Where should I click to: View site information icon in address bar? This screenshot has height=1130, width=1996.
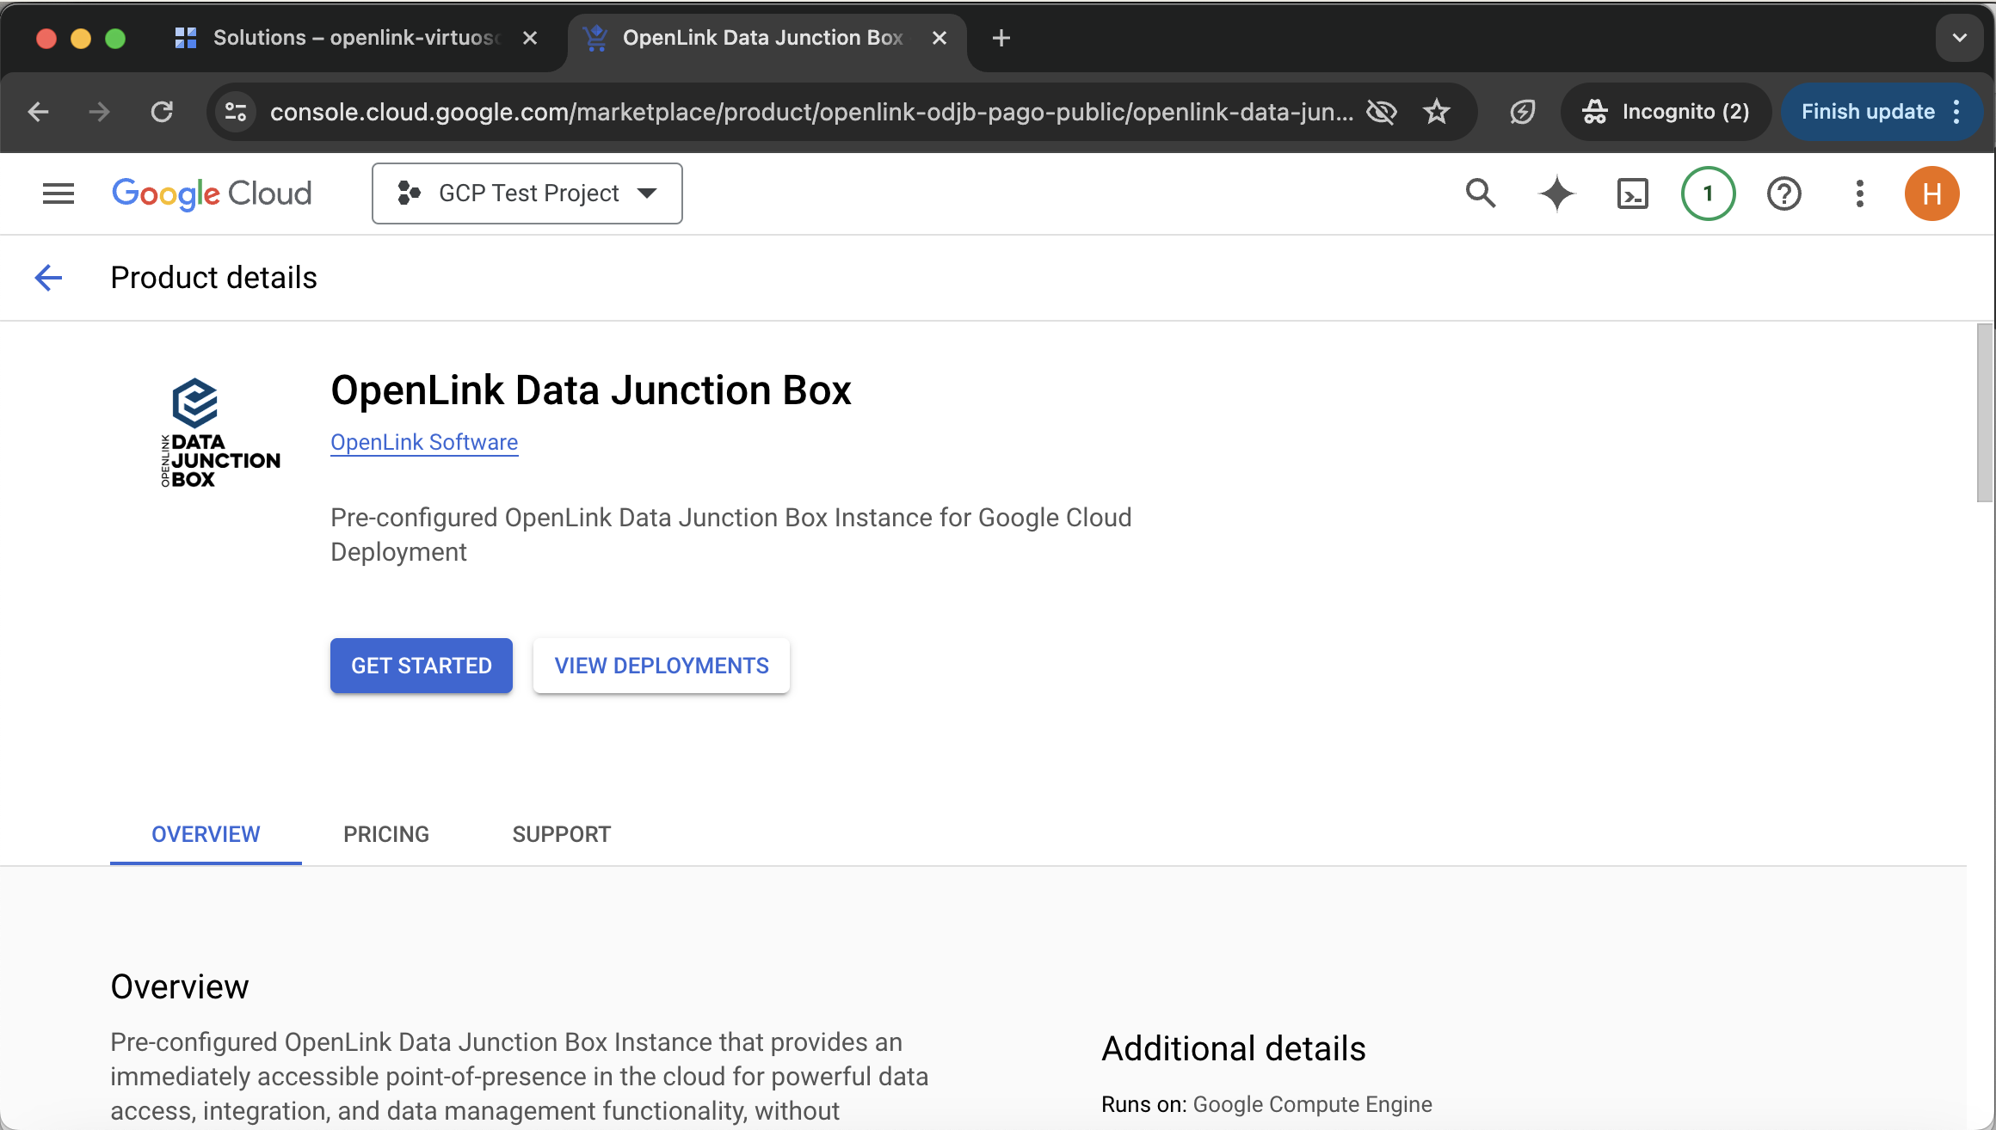236,112
